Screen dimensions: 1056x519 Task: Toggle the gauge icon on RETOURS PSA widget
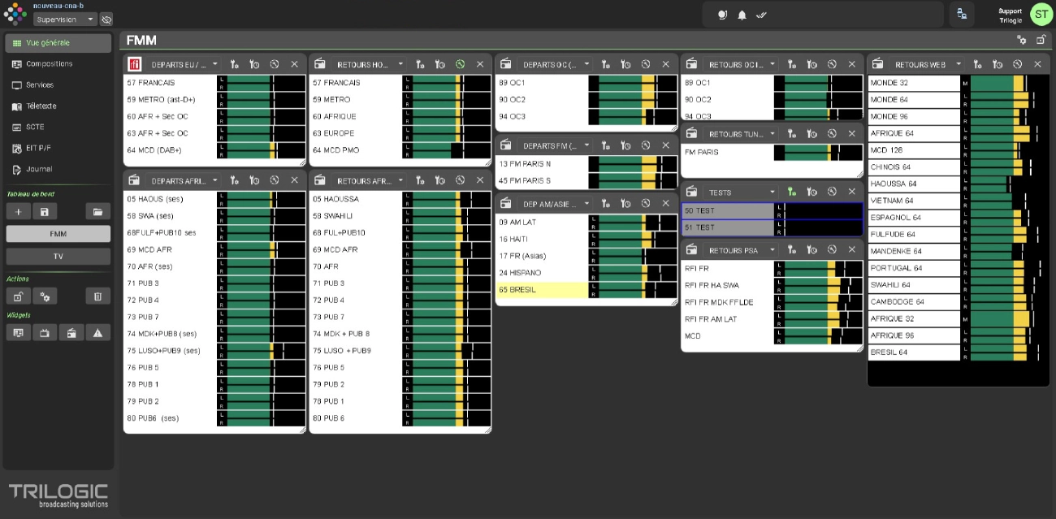[x=832, y=250]
